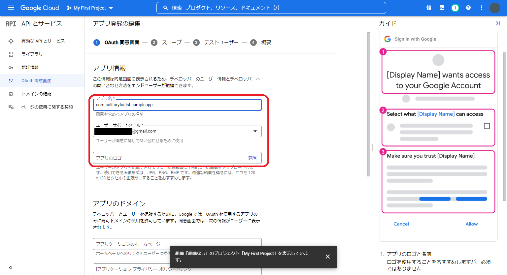Click the ドメインの確認 checkbox icon

tap(11, 94)
